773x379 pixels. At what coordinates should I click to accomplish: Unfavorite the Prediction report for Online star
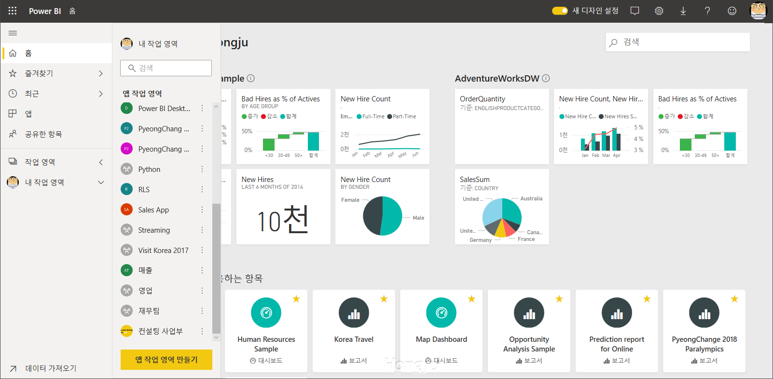click(647, 299)
